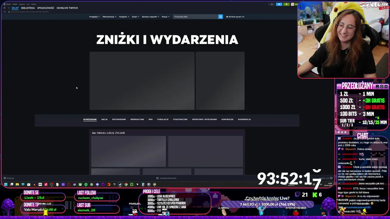Open the Opera browser taskbar icon
This screenshot has width=390, height=219.
pos(69,184)
